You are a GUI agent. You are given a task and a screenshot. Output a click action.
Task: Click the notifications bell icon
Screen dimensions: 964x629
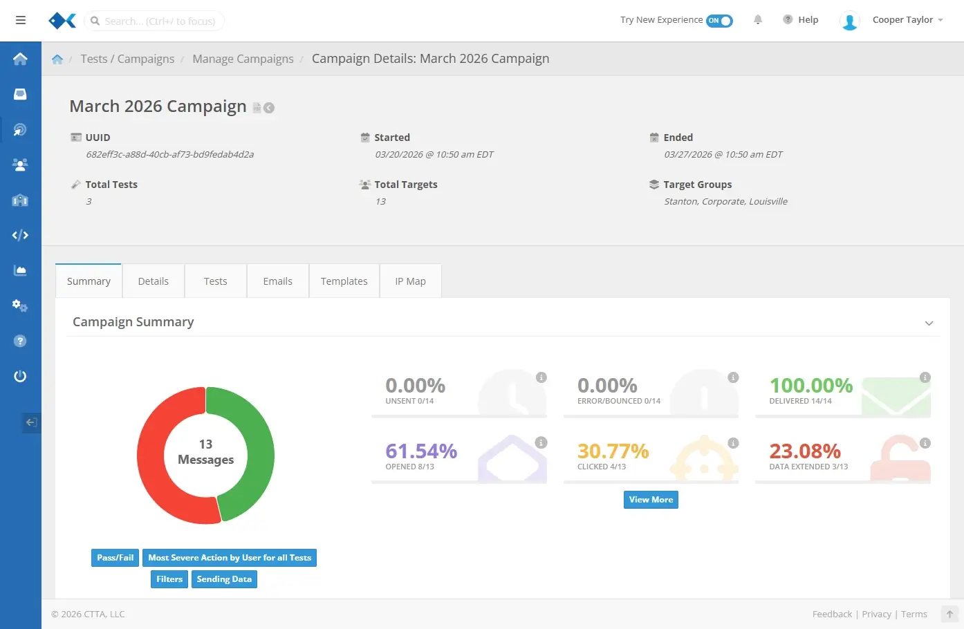758,20
